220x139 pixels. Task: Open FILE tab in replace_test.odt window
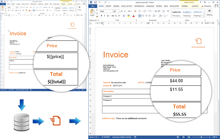pyautogui.click(x=93, y=6)
